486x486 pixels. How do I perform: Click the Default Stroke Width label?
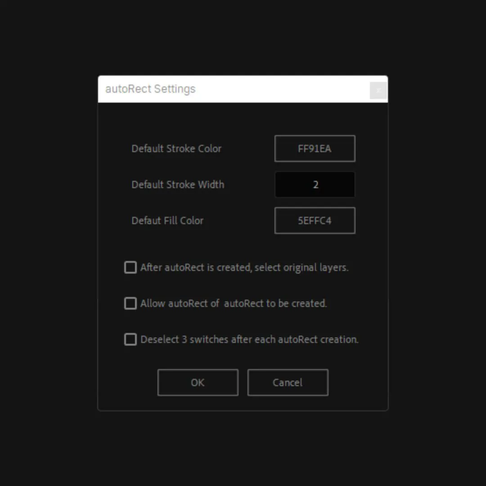pos(178,184)
